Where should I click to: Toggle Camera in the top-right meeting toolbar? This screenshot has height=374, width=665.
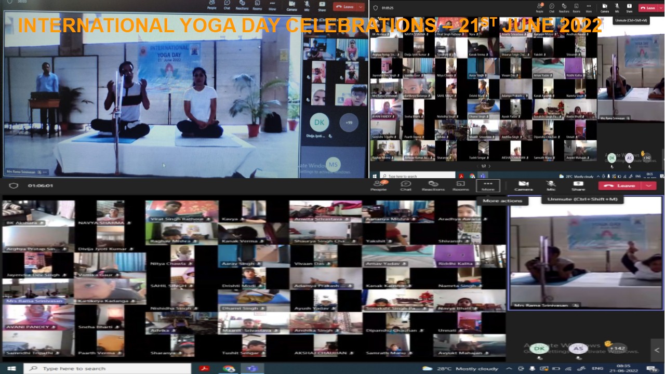pyautogui.click(x=605, y=7)
